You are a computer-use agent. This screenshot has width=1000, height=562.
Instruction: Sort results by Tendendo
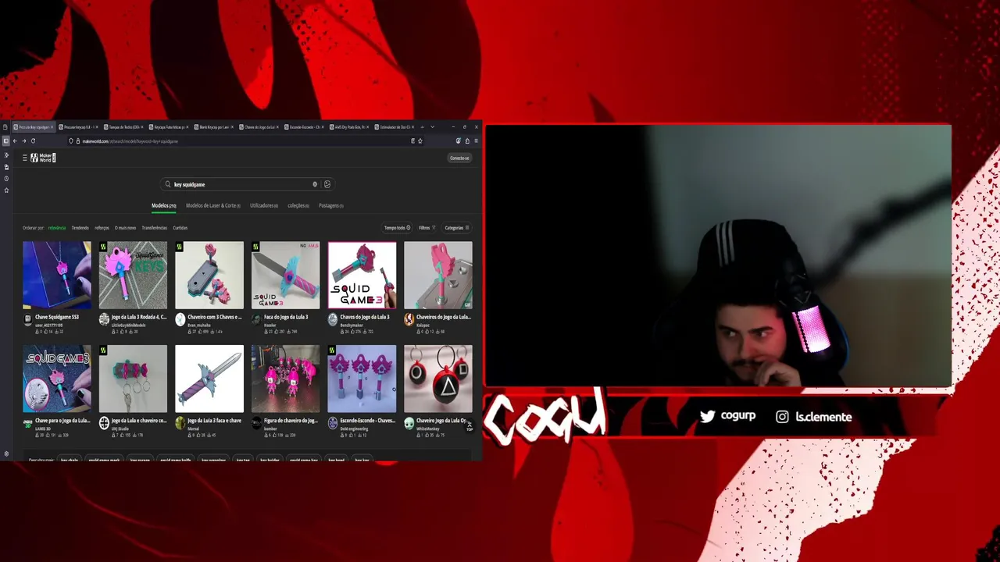click(x=80, y=228)
